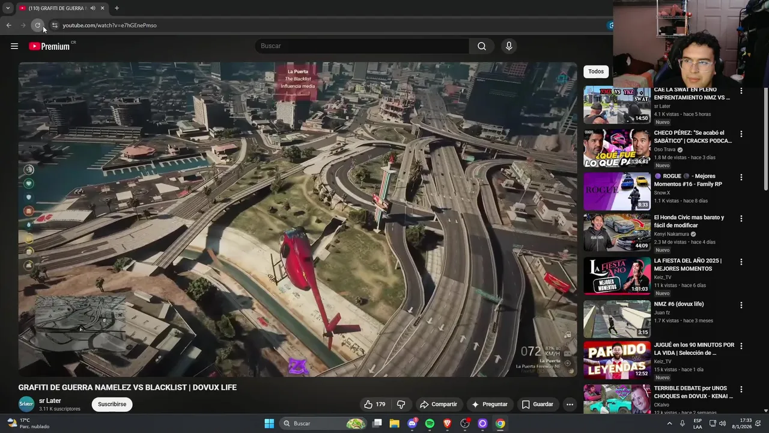Open CHECO PÉREZ Cracks Podcast thumbnail
The image size is (769, 433).
[617, 148]
